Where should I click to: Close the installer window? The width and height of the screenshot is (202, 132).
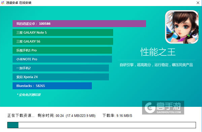(198, 3)
